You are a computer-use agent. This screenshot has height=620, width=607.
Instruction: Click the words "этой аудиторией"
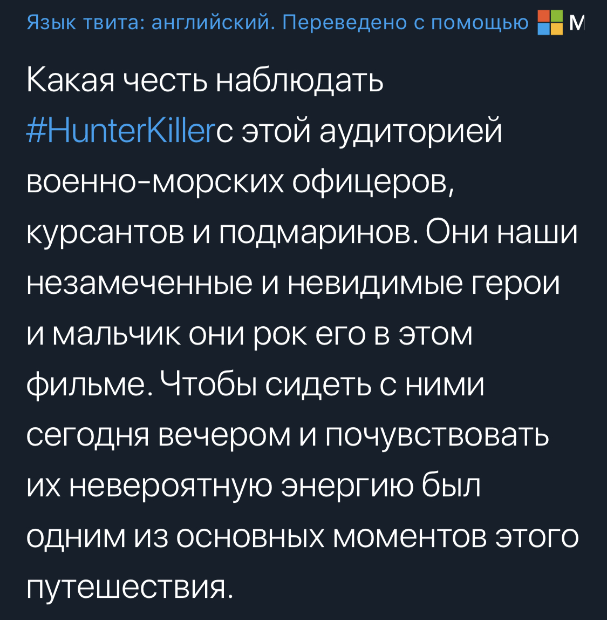(372, 131)
